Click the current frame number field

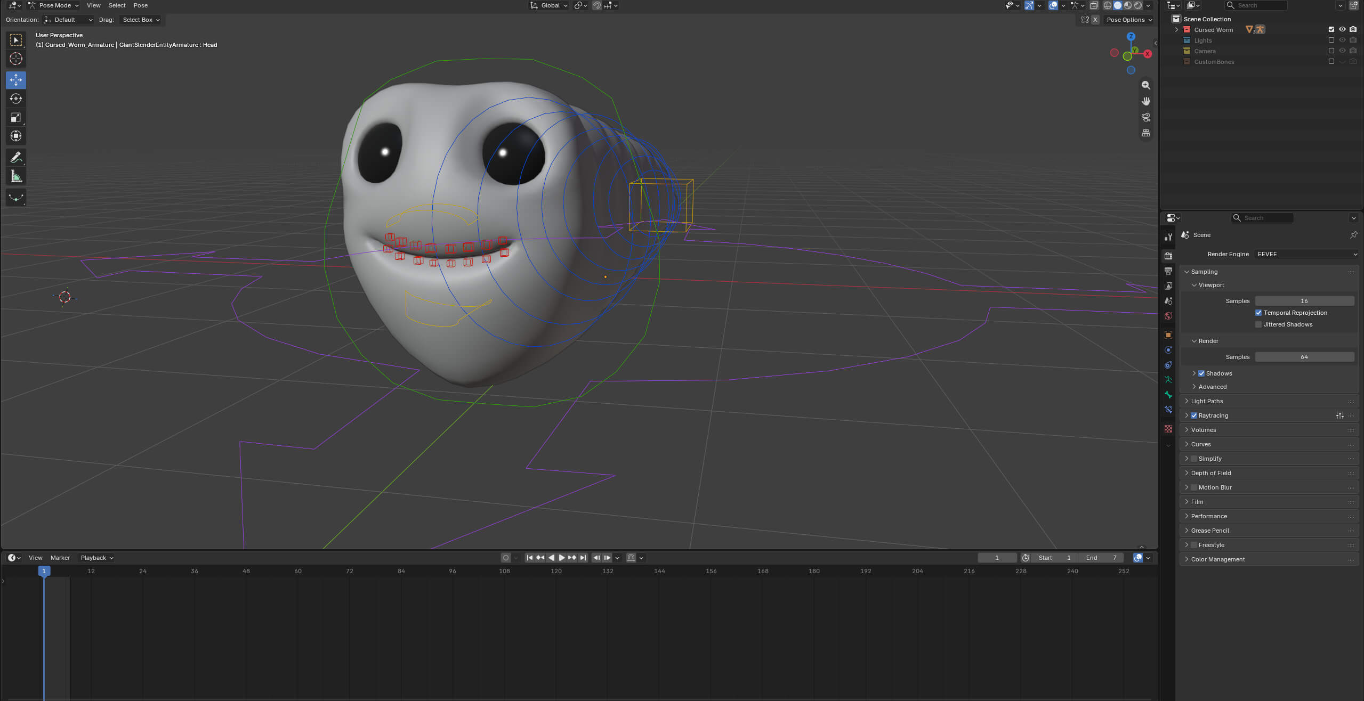click(x=997, y=558)
